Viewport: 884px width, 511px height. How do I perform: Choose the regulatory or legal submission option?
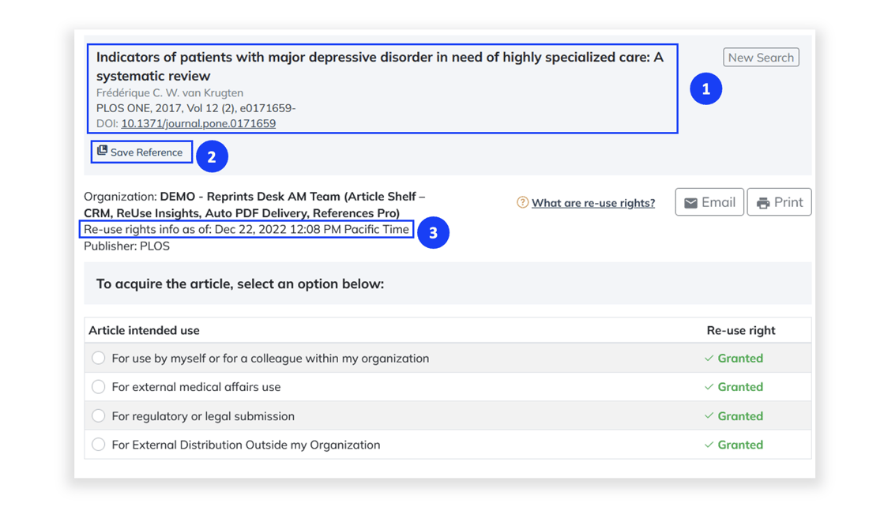[x=98, y=415]
